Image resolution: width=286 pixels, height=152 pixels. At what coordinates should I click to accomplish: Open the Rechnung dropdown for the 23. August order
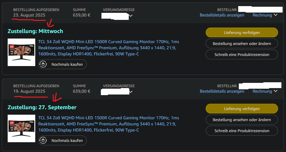[x=265, y=15]
